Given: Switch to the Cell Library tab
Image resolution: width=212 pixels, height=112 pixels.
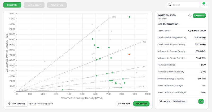Looking at the screenshot, I should 34,5.
